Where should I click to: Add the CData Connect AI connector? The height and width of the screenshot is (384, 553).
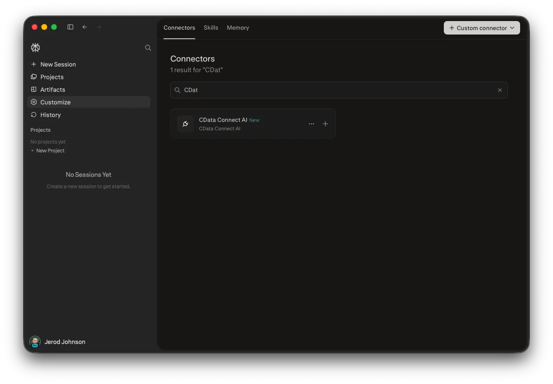(x=325, y=124)
